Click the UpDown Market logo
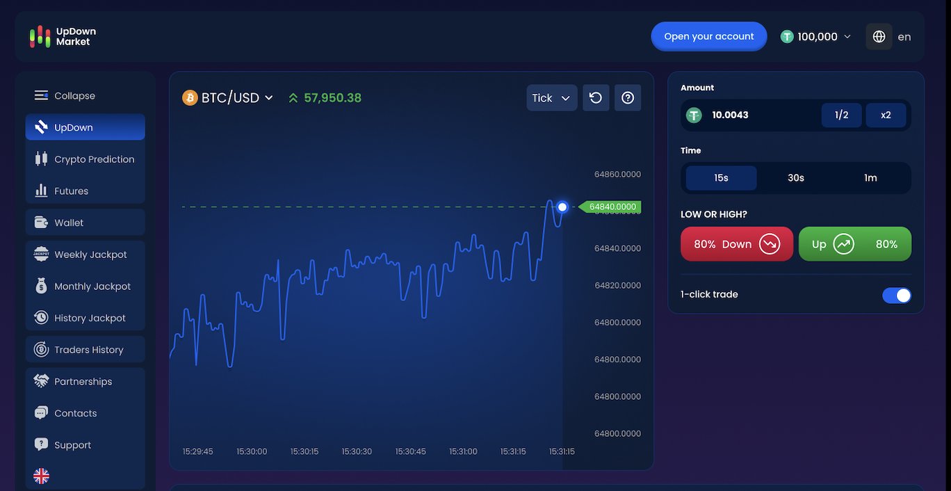The image size is (951, 491). pyautogui.click(x=63, y=37)
